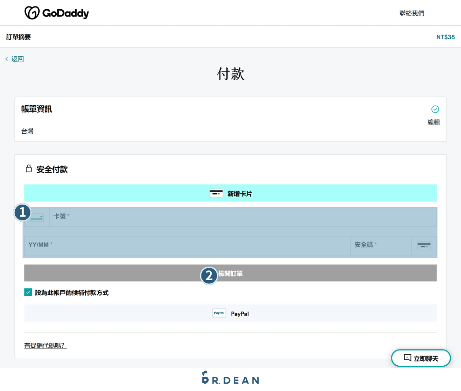
Task: Click the CVV card icon beside 安全碼
Action: 423,246
